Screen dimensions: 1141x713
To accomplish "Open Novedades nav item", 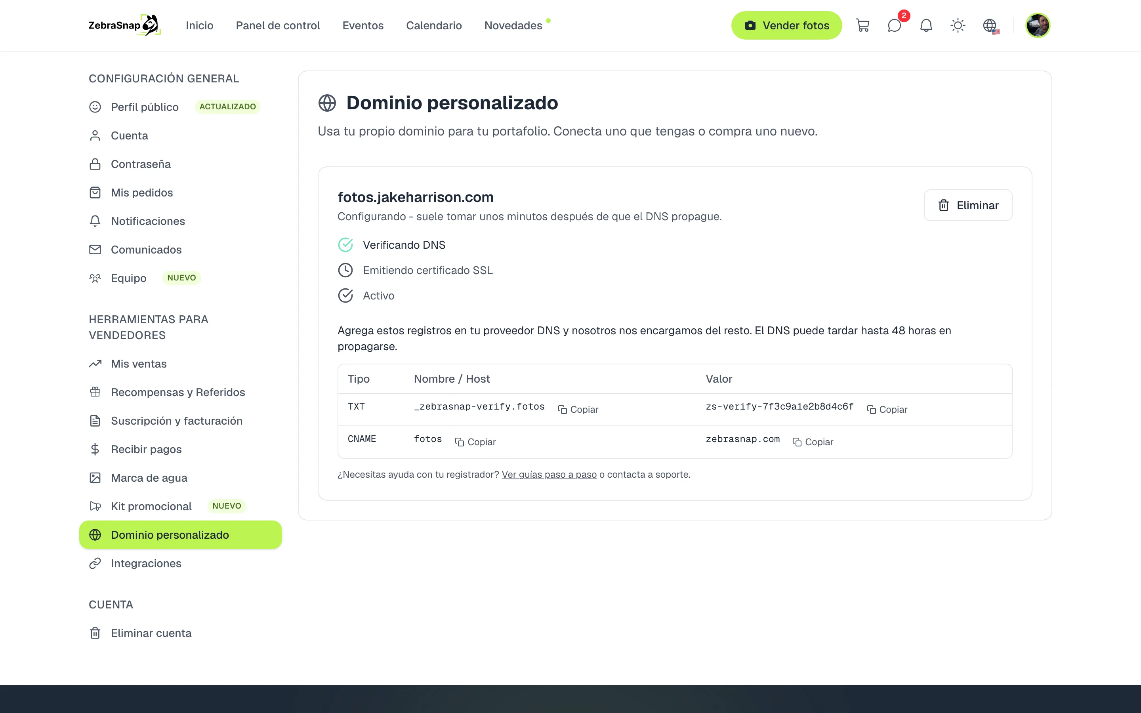I will [x=513, y=25].
